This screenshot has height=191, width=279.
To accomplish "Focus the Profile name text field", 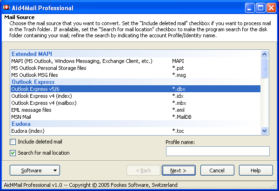I will pyautogui.click(x=218, y=151).
